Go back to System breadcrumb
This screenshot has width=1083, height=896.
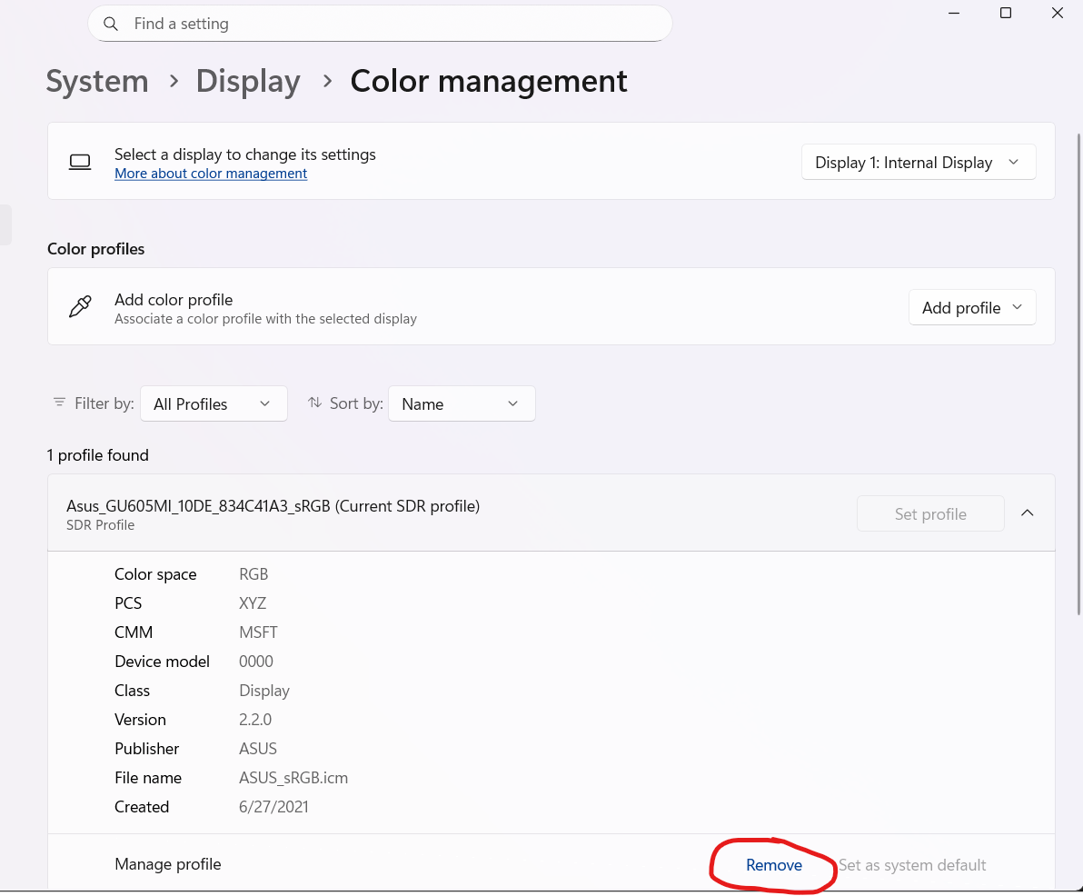pyautogui.click(x=97, y=82)
